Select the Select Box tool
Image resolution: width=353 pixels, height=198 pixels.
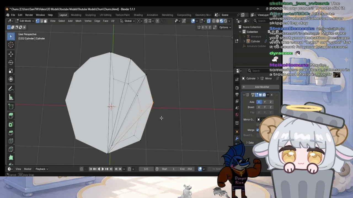pyautogui.click(x=11, y=36)
